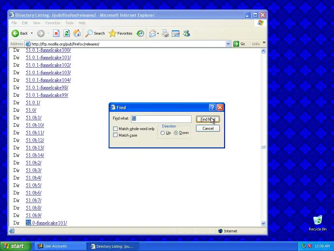Open the 52.0-funnelcake101/ link
The width and height of the screenshot is (334, 251).
pyautogui.click(x=46, y=223)
